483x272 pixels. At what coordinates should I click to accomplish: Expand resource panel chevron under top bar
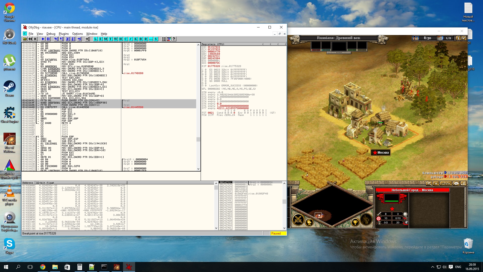pyautogui.click(x=339, y=53)
